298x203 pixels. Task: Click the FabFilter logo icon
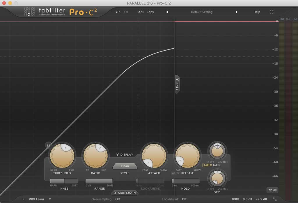point(30,12)
